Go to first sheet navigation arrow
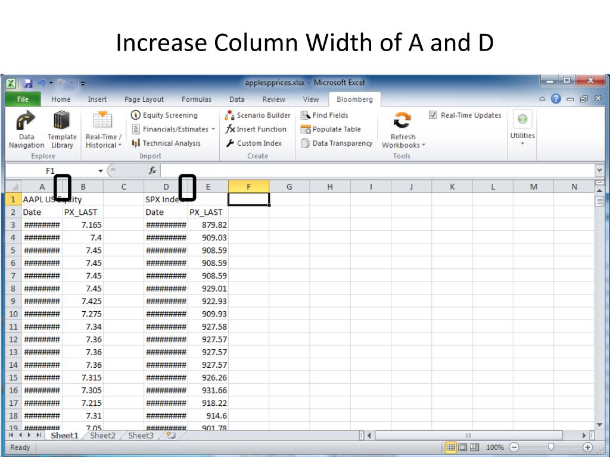Screen dimensions: 610x457 pyautogui.click(x=11, y=435)
